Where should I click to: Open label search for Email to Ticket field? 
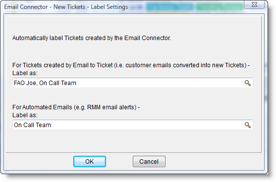247,83
